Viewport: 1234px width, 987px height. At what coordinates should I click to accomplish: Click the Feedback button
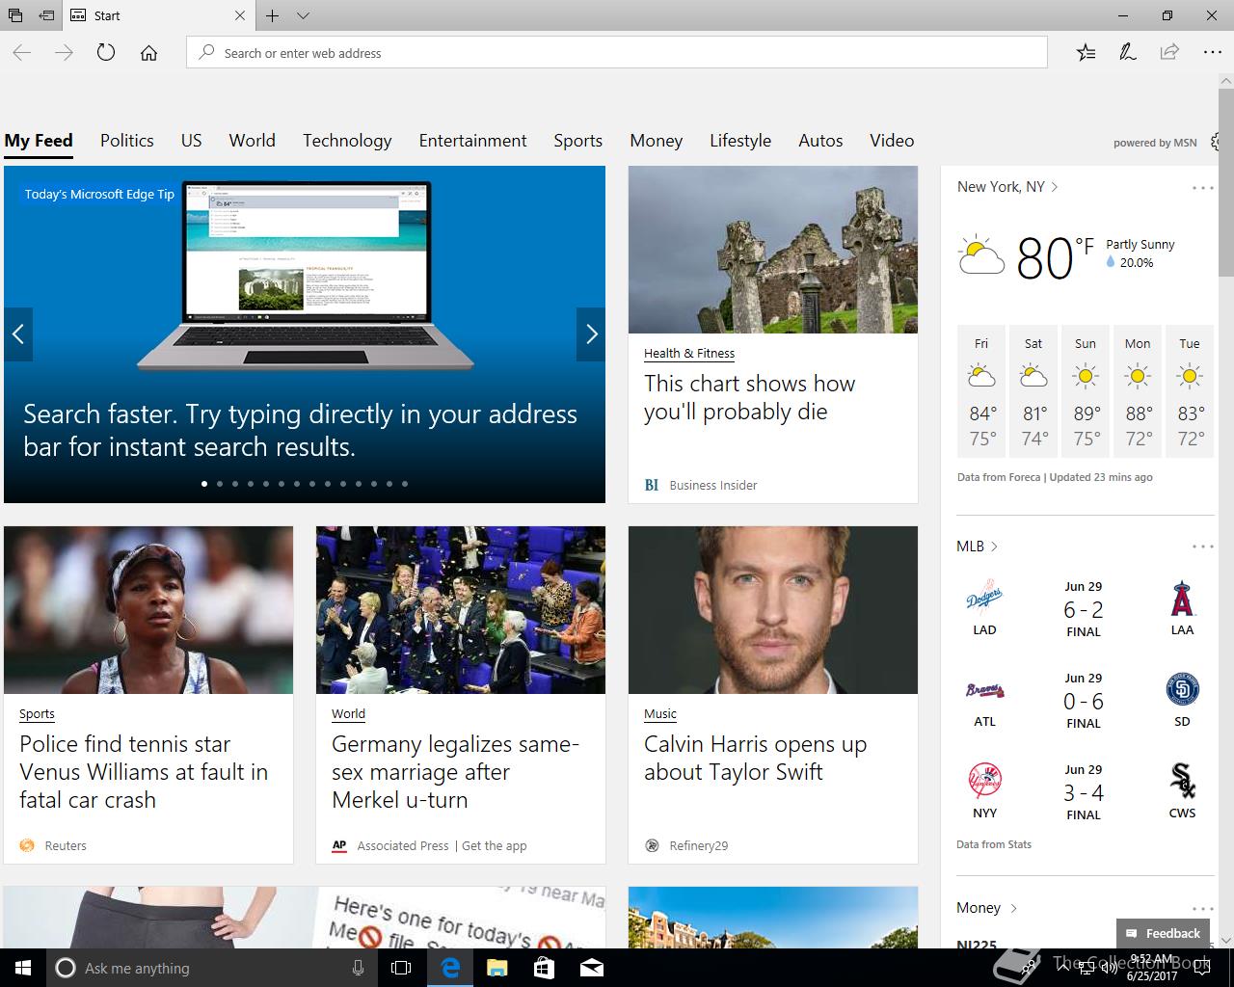click(1163, 933)
